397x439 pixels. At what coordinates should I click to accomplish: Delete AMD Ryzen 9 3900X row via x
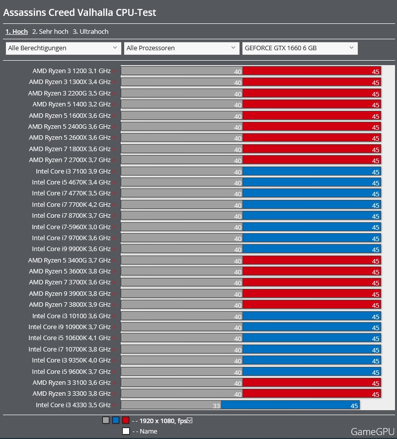click(x=114, y=294)
